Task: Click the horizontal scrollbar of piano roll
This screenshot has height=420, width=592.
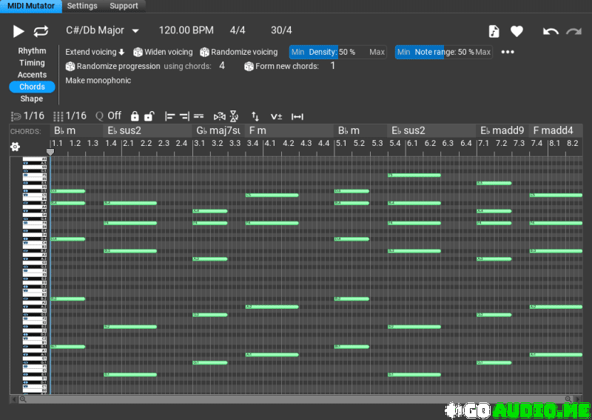Action: pos(295,399)
